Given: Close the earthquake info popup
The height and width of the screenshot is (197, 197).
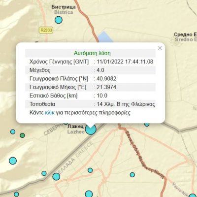Looking at the screenshot, I should tap(160, 48).
